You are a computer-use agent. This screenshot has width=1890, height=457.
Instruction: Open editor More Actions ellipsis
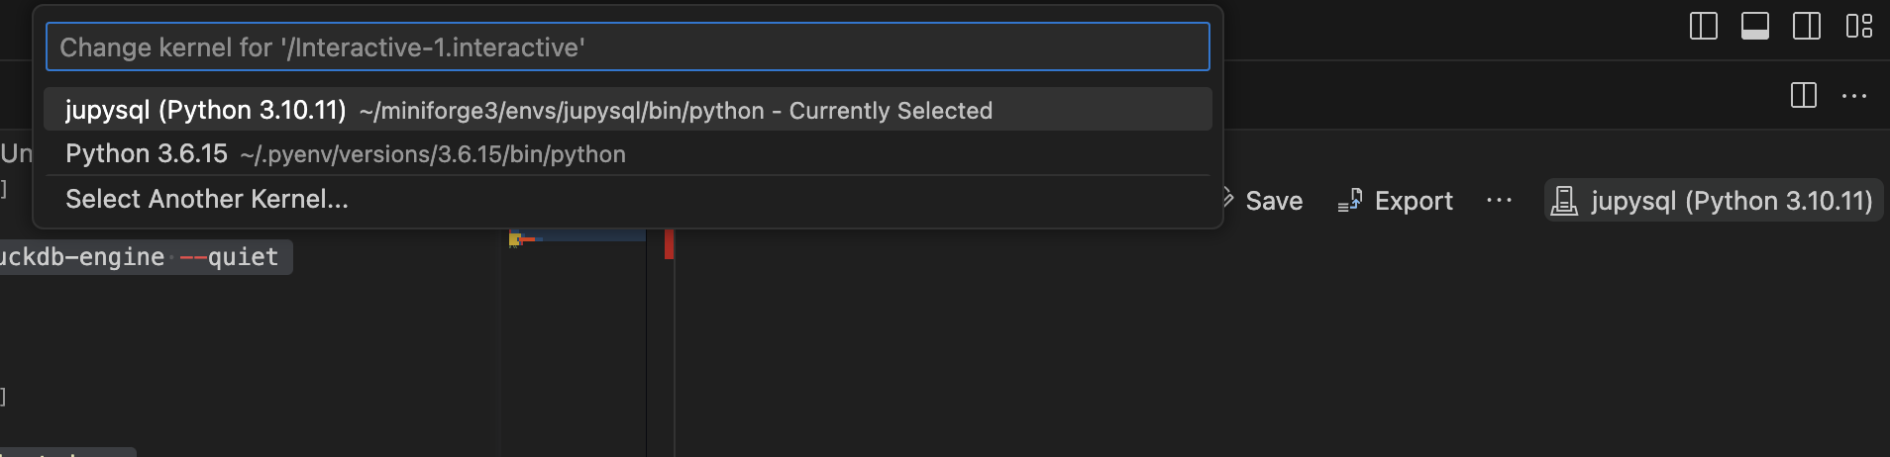[1854, 96]
